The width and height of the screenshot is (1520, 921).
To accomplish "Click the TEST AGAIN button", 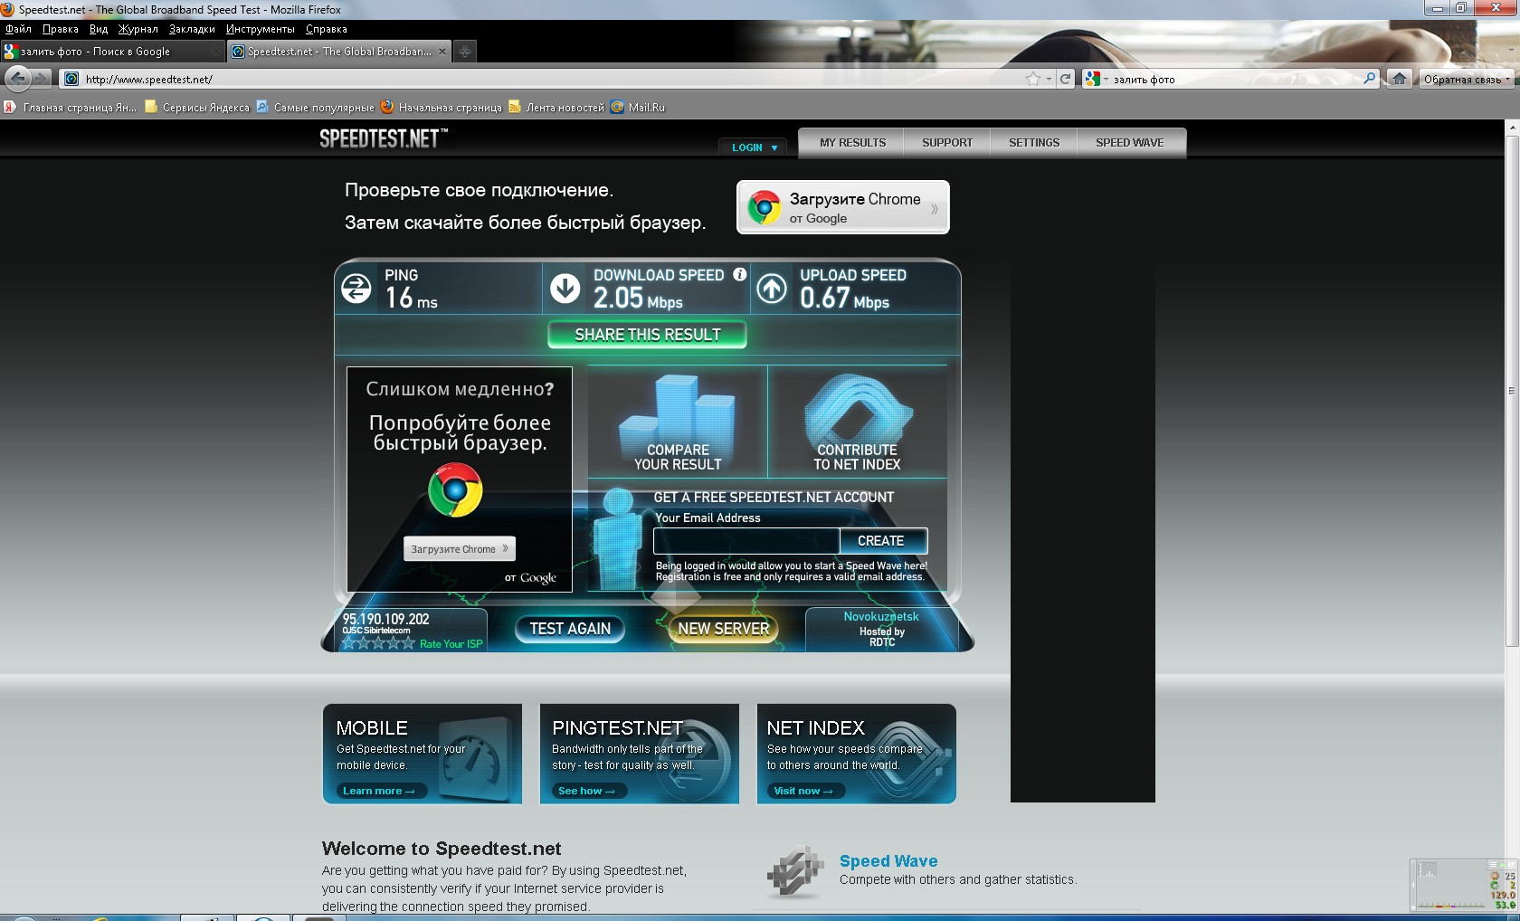I will coord(570,629).
